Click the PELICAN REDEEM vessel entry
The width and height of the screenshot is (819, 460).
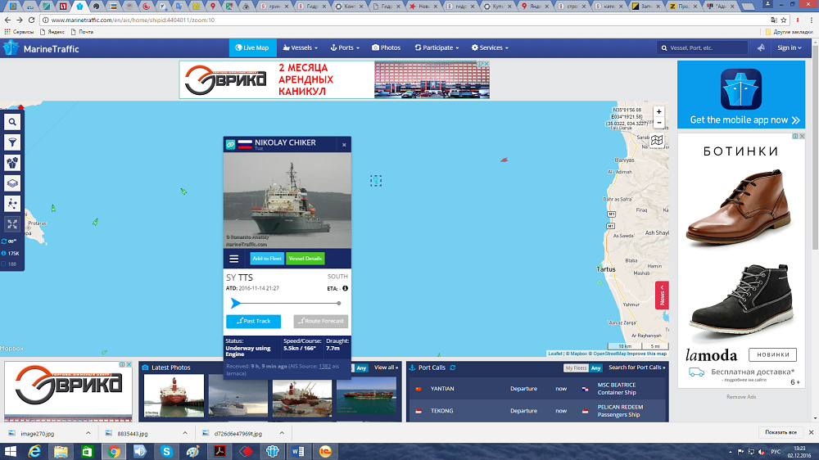tap(620, 411)
